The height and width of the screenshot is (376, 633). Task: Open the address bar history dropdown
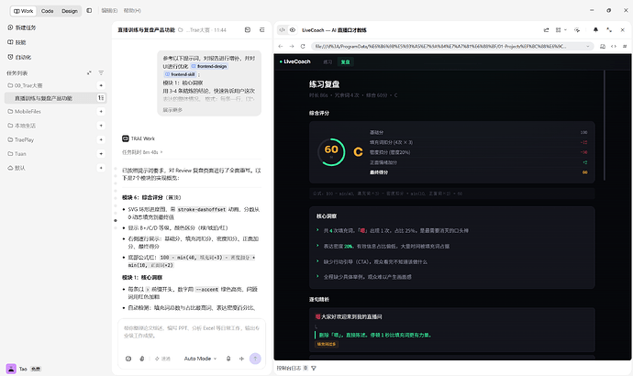588,47
